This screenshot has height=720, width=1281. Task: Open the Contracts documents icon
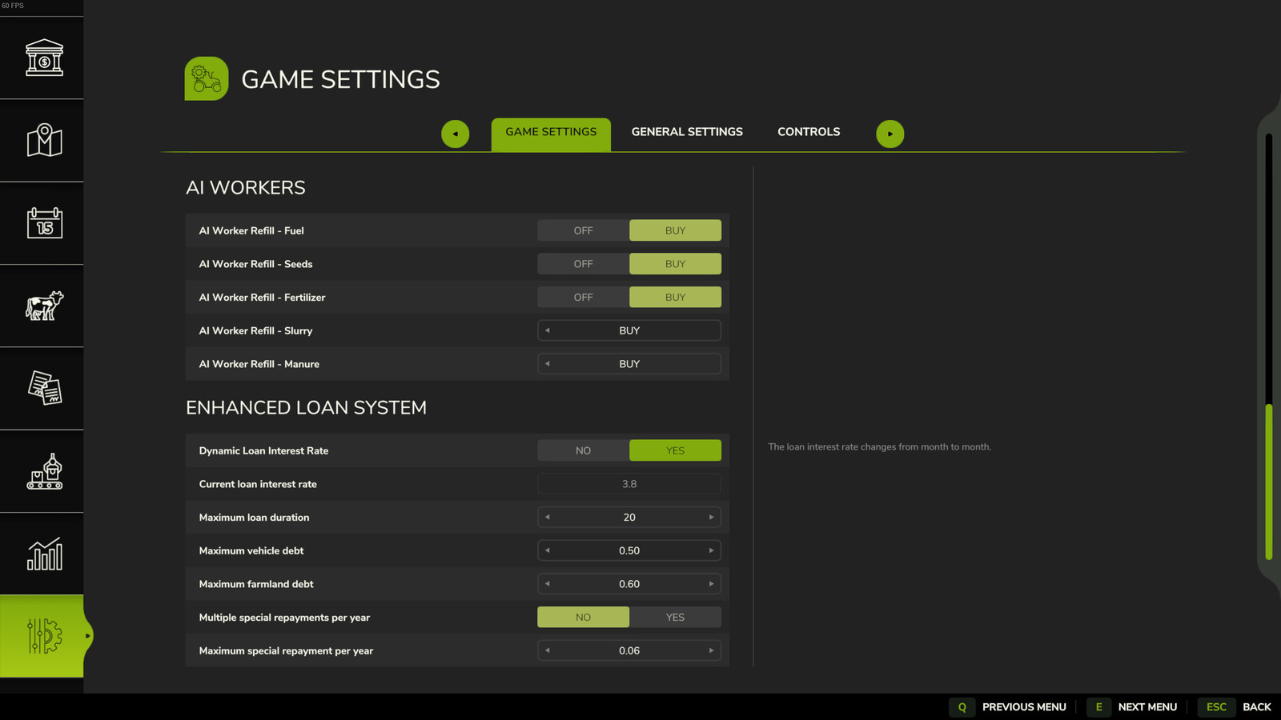click(x=42, y=389)
